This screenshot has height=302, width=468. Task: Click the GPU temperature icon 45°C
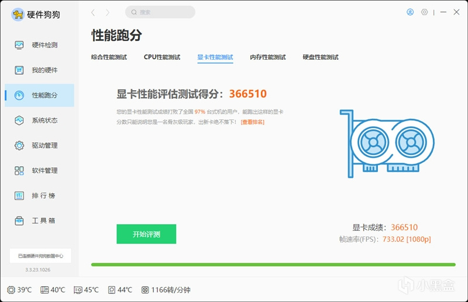(x=78, y=290)
